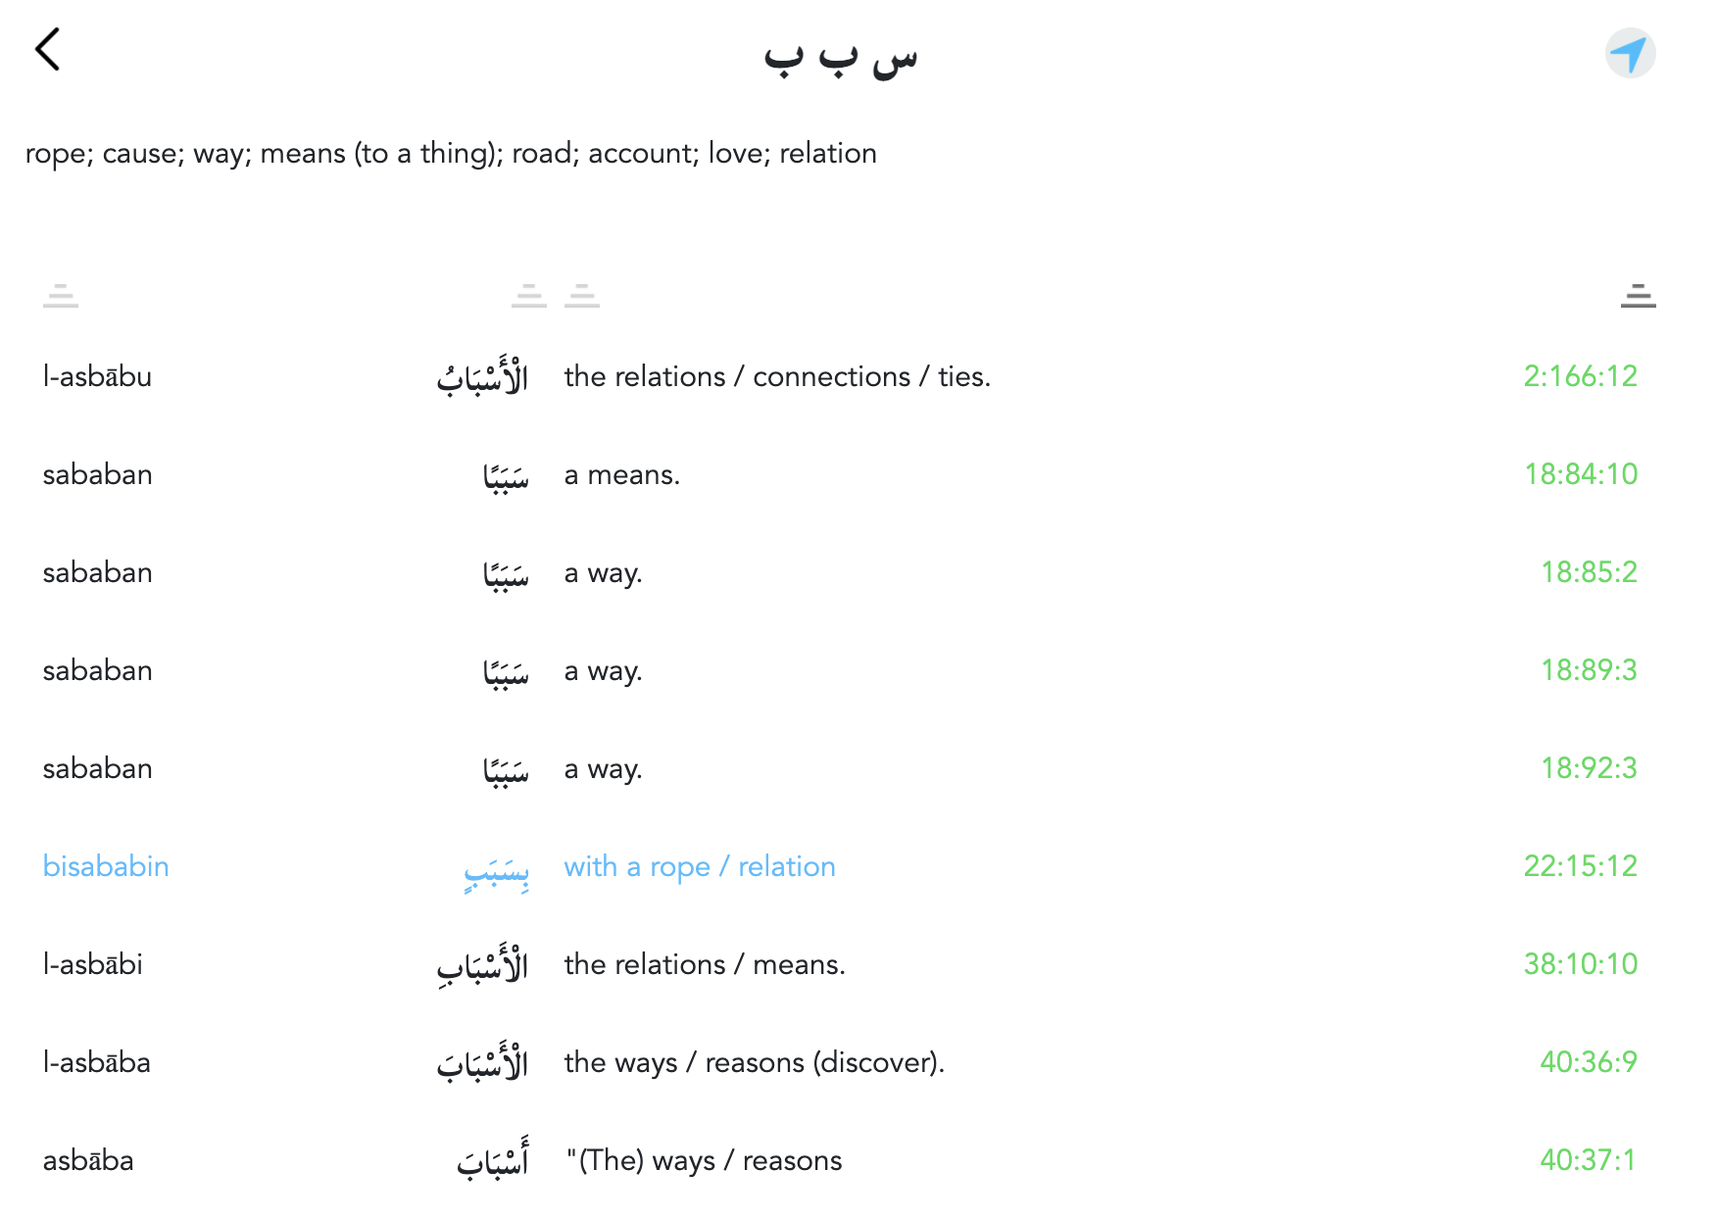Sort by verse reference column icon

[x=1638, y=295]
